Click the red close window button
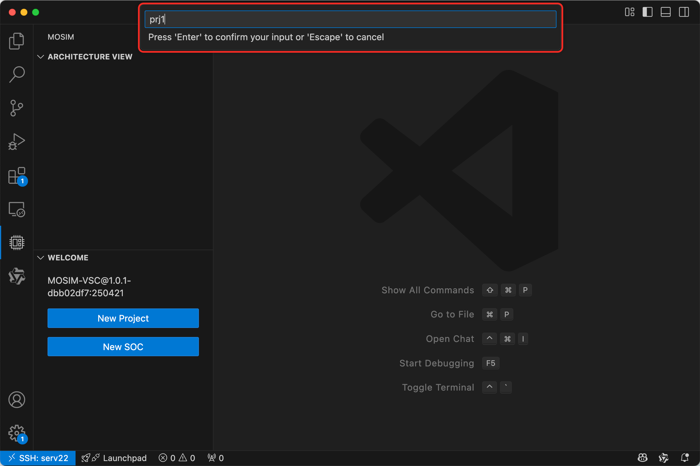 point(12,12)
